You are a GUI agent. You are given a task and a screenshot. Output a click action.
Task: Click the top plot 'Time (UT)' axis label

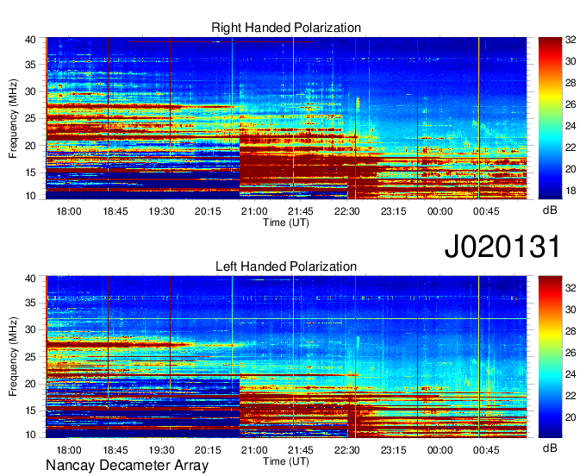click(286, 222)
